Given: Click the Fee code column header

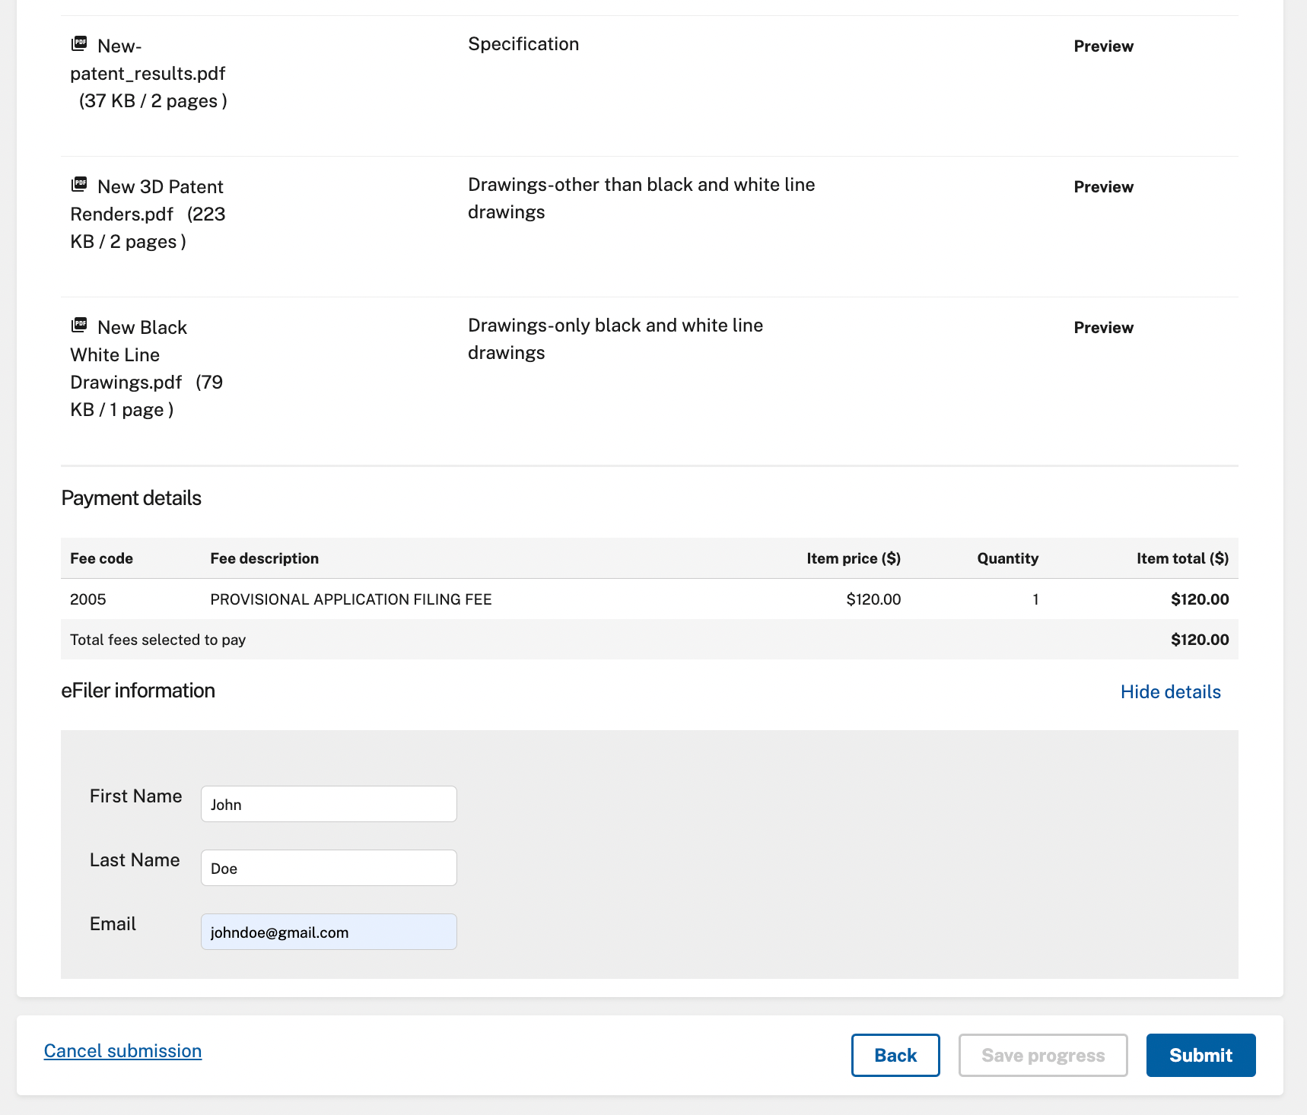Looking at the screenshot, I should [x=101, y=558].
